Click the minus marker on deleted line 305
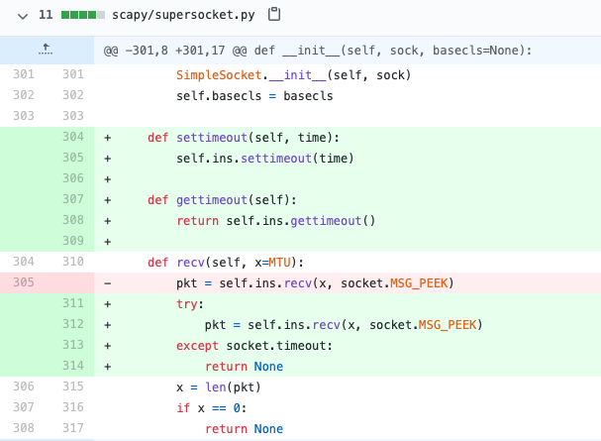Screen dimensions: 601x441 tap(108, 283)
